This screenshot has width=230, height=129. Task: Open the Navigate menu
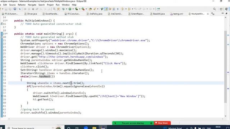pos(32,5)
